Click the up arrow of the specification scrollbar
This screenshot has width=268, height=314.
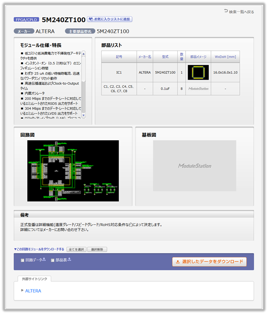[84, 54]
